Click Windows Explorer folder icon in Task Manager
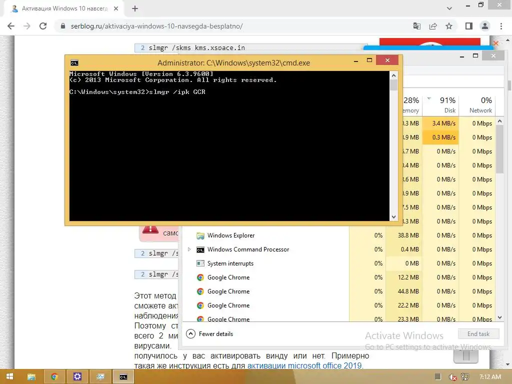This screenshot has width=512, height=384. pyautogui.click(x=200, y=235)
